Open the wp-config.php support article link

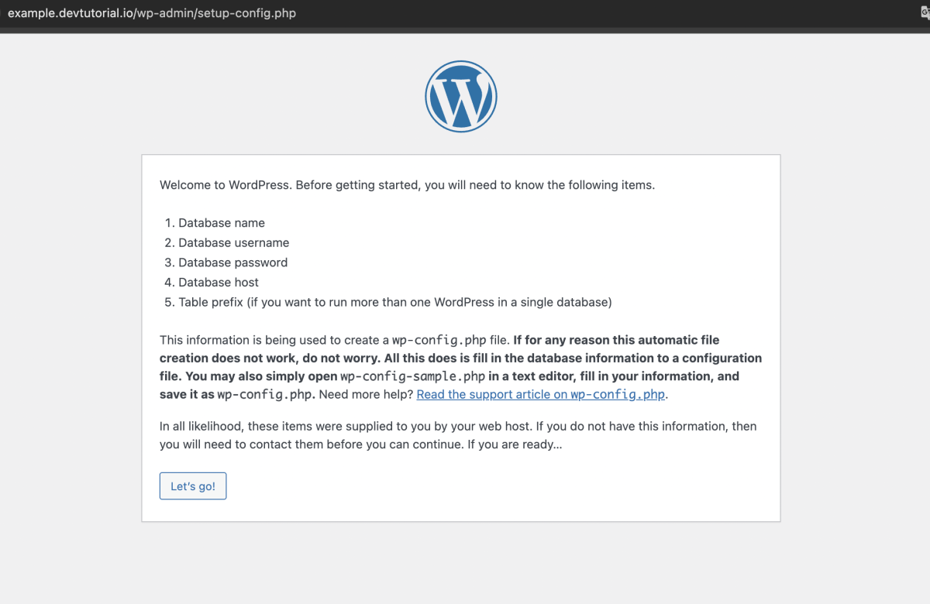[541, 394]
